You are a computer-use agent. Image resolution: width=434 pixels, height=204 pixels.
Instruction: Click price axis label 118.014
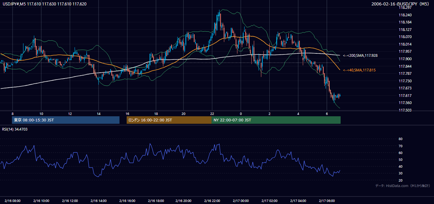(405, 44)
